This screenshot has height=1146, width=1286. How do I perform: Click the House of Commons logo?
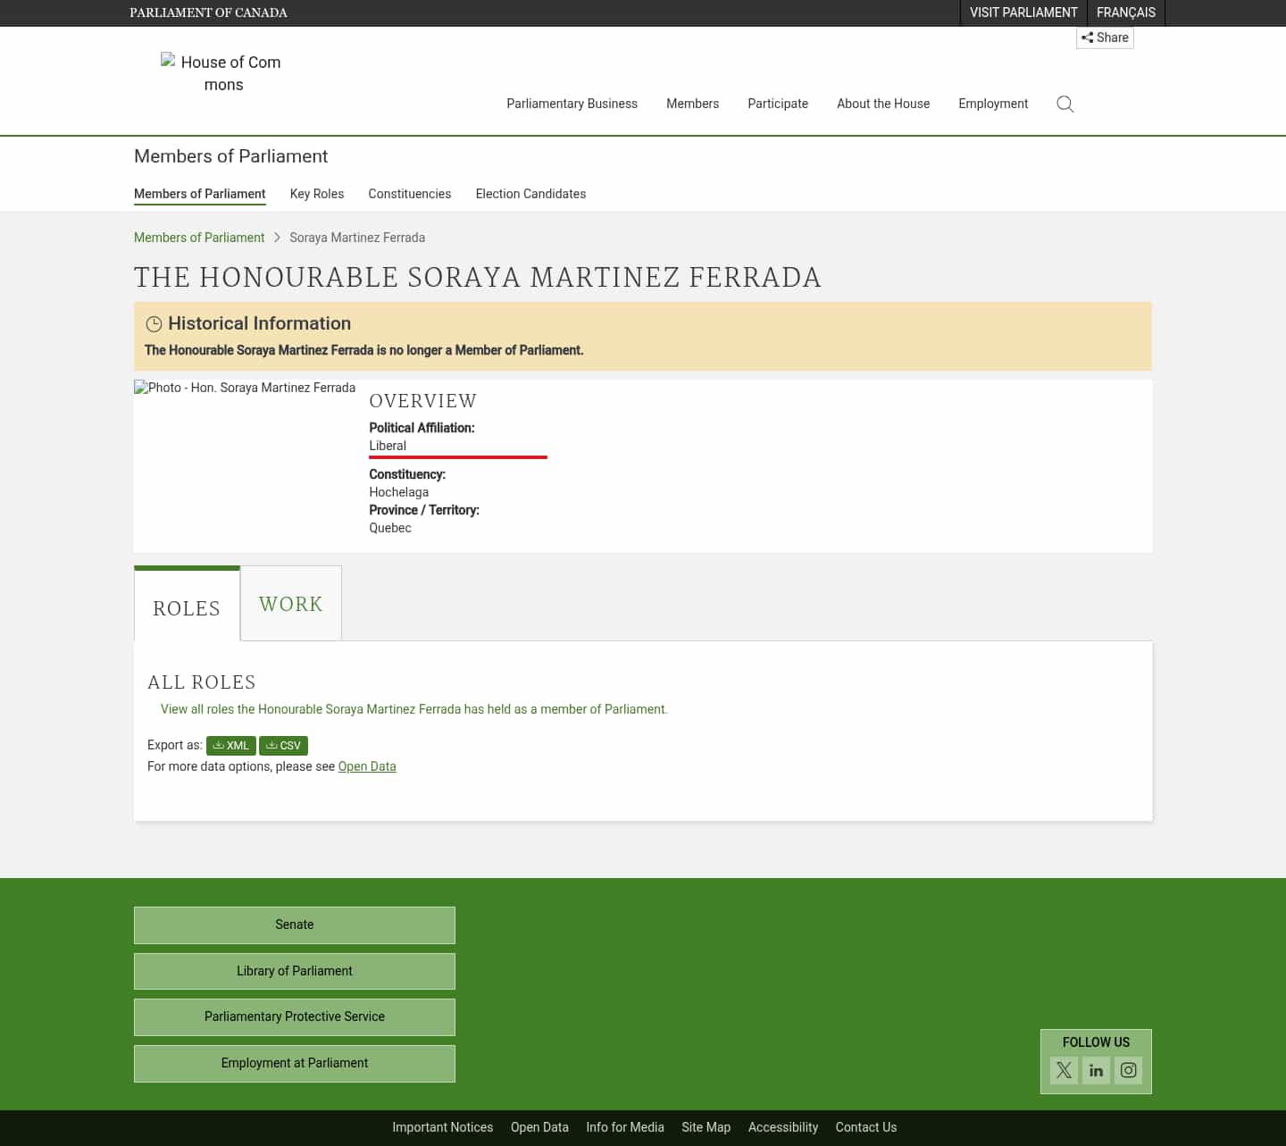coord(221,73)
